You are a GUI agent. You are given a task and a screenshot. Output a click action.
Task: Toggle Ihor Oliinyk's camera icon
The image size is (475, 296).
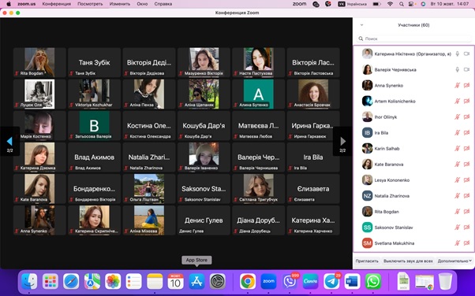pyautogui.click(x=466, y=117)
